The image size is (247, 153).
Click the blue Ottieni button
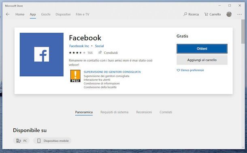[202, 49]
